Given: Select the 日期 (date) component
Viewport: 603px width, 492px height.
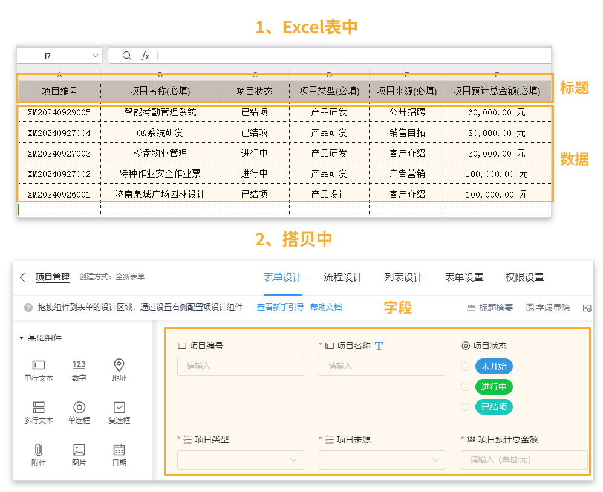Looking at the screenshot, I should click(119, 455).
